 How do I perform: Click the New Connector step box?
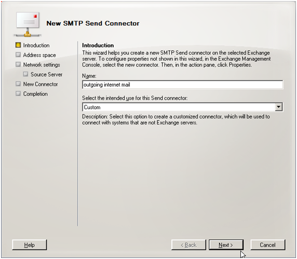point(18,84)
